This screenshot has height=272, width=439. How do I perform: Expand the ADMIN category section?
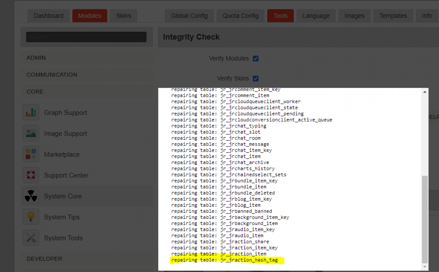coord(87,58)
